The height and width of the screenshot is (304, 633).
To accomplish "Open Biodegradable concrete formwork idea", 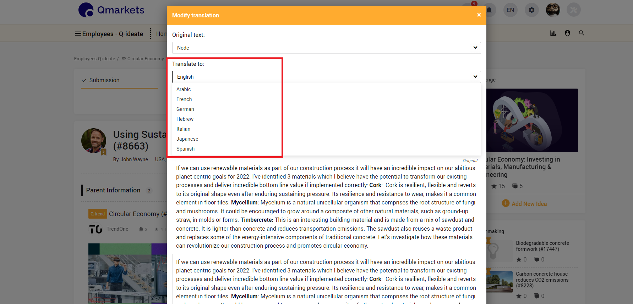I will pyautogui.click(x=542, y=246).
